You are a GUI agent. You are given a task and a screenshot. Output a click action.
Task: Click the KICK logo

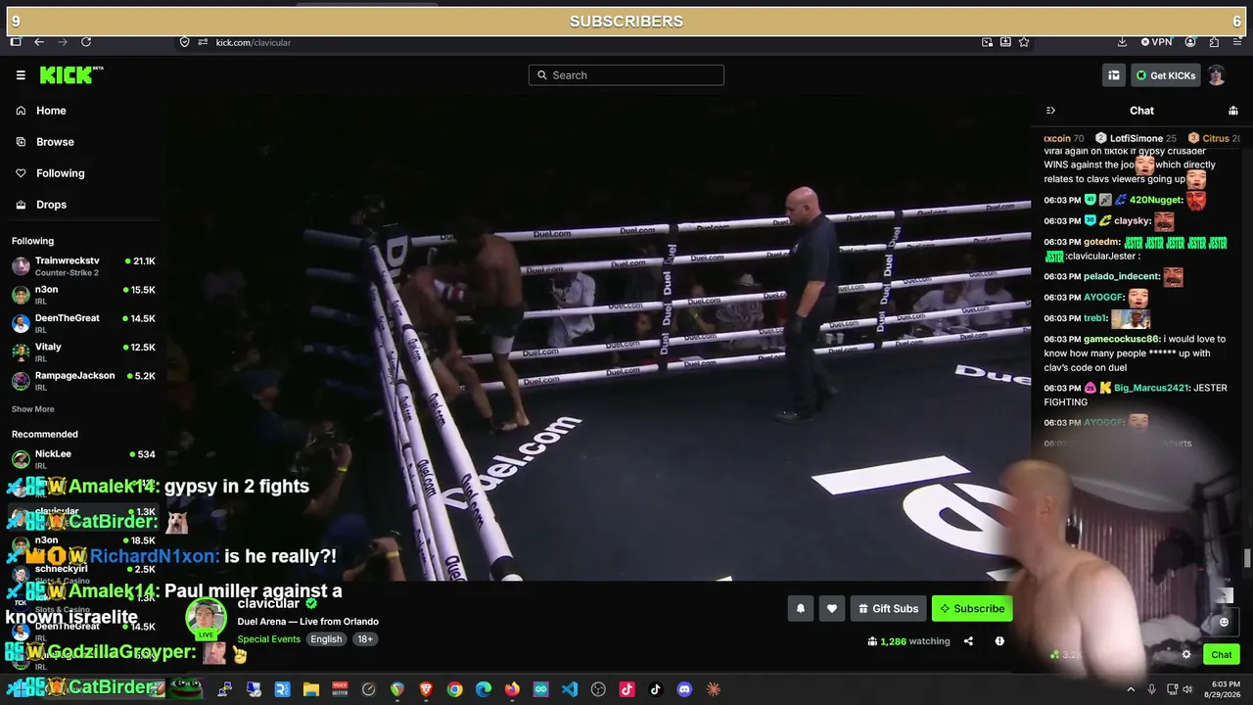pos(71,74)
